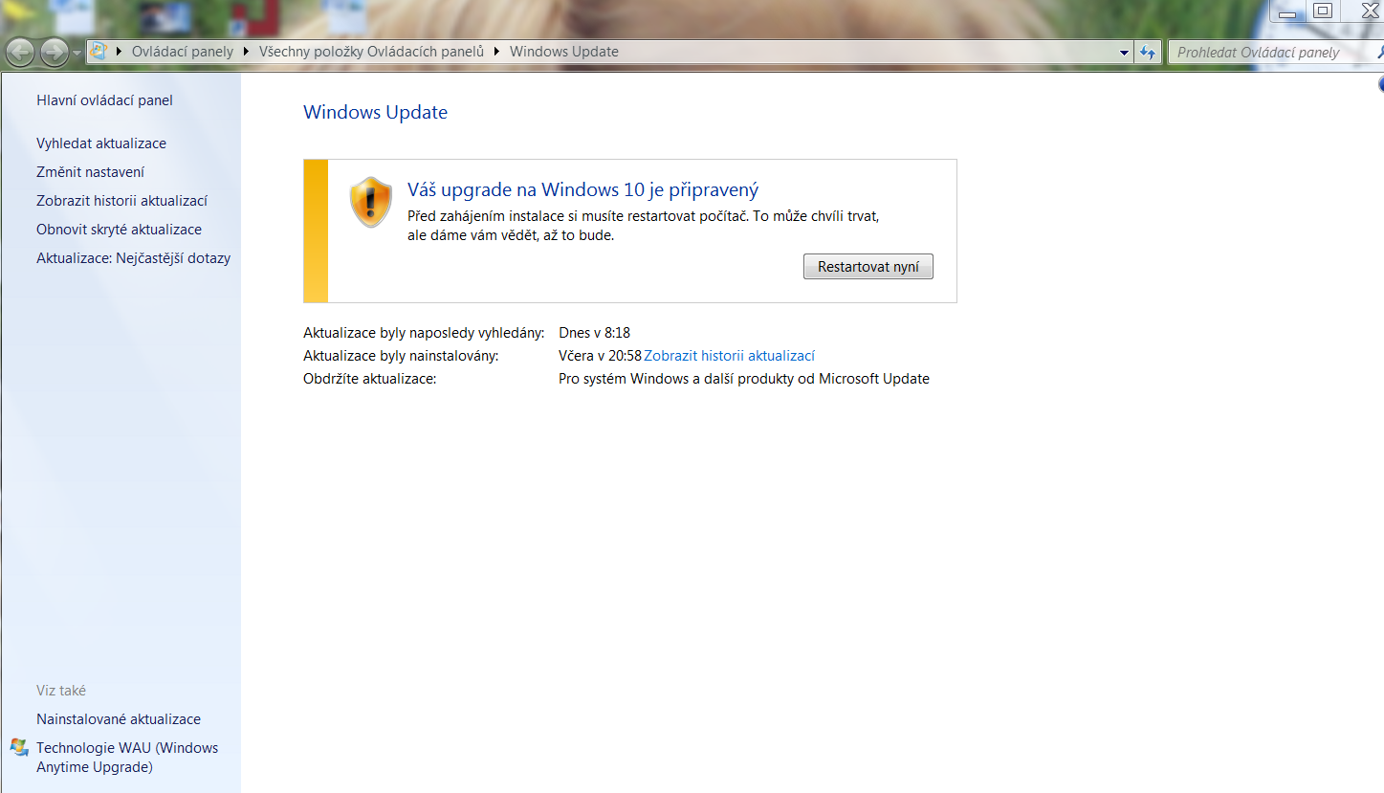Image resolution: width=1384 pixels, height=793 pixels.
Task: Click 'Obnovit skryté aktualizace' link
Action: point(120,230)
